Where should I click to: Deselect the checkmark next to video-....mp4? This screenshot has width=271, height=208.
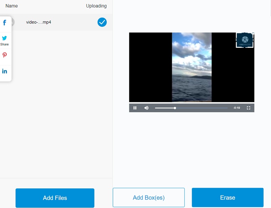(x=102, y=23)
